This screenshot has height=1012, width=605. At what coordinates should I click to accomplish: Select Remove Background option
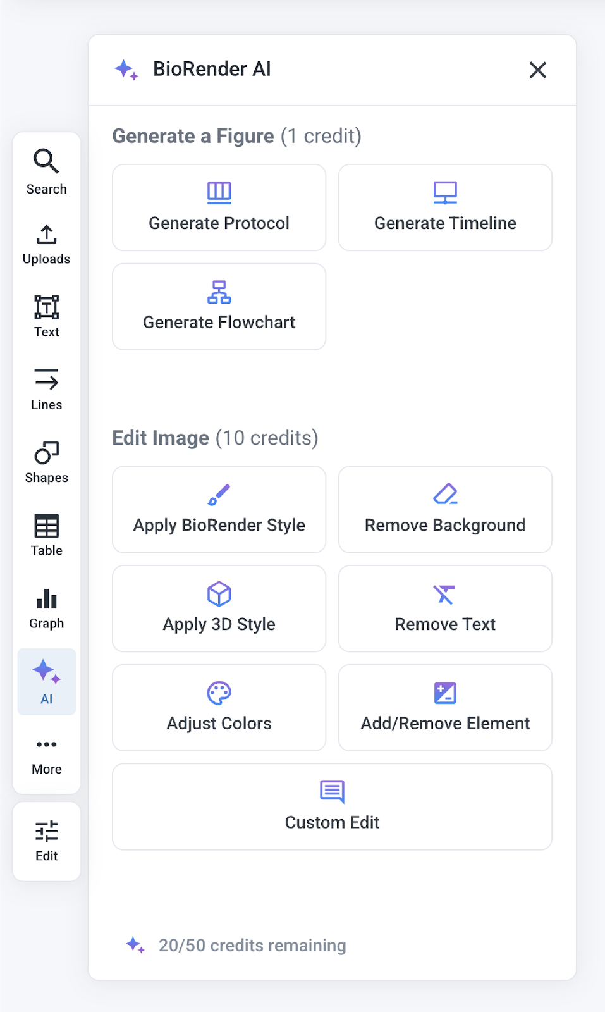pos(445,510)
